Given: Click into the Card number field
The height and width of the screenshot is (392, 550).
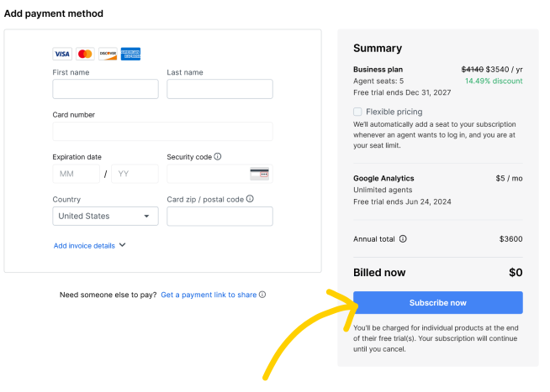Looking at the screenshot, I should (163, 131).
